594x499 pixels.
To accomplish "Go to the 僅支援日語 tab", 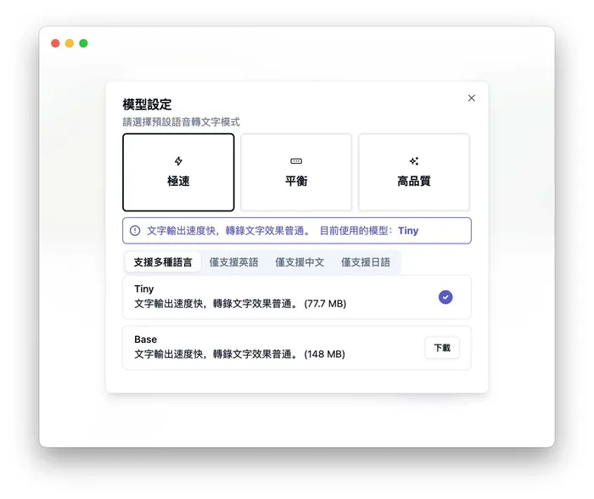I will 366,262.
